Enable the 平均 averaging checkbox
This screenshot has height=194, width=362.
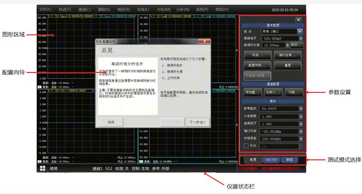[246, 146]
